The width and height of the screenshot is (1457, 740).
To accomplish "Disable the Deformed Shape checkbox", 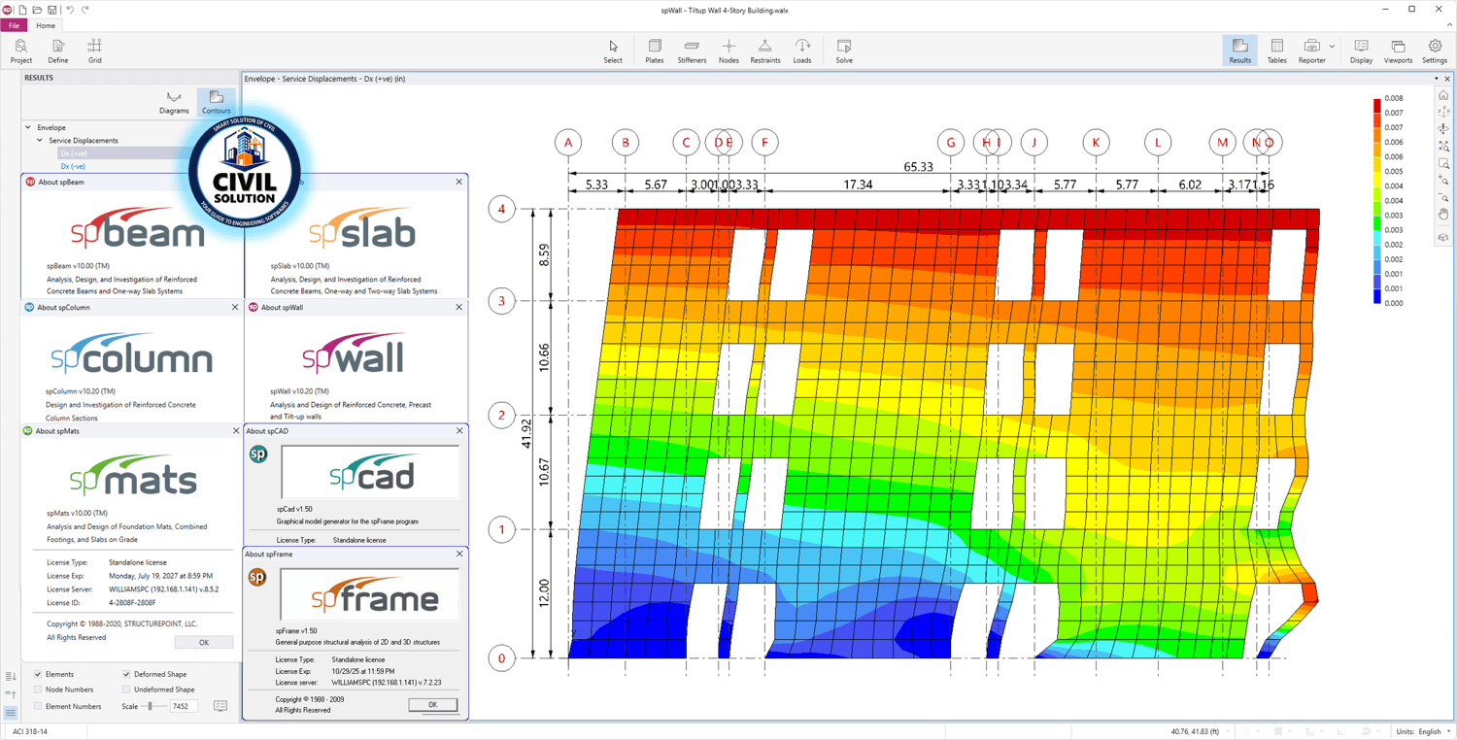I will (126, 674).
